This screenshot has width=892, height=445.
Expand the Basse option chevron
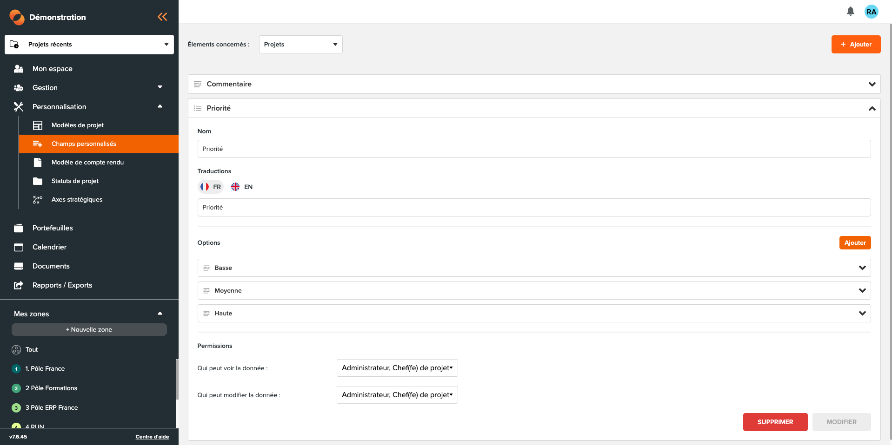pos(862,268)
